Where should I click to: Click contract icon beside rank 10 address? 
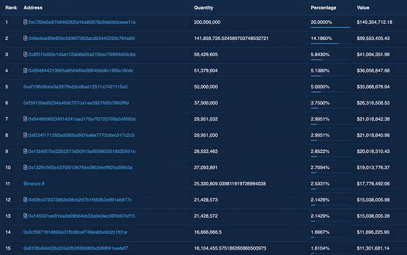(x=25, y=167)
